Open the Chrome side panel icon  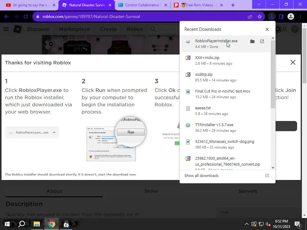pyautogui.click(x=281, y=17)
